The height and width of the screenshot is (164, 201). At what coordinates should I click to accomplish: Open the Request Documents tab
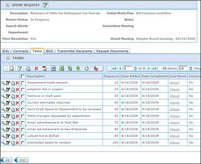tap(112, 51)
